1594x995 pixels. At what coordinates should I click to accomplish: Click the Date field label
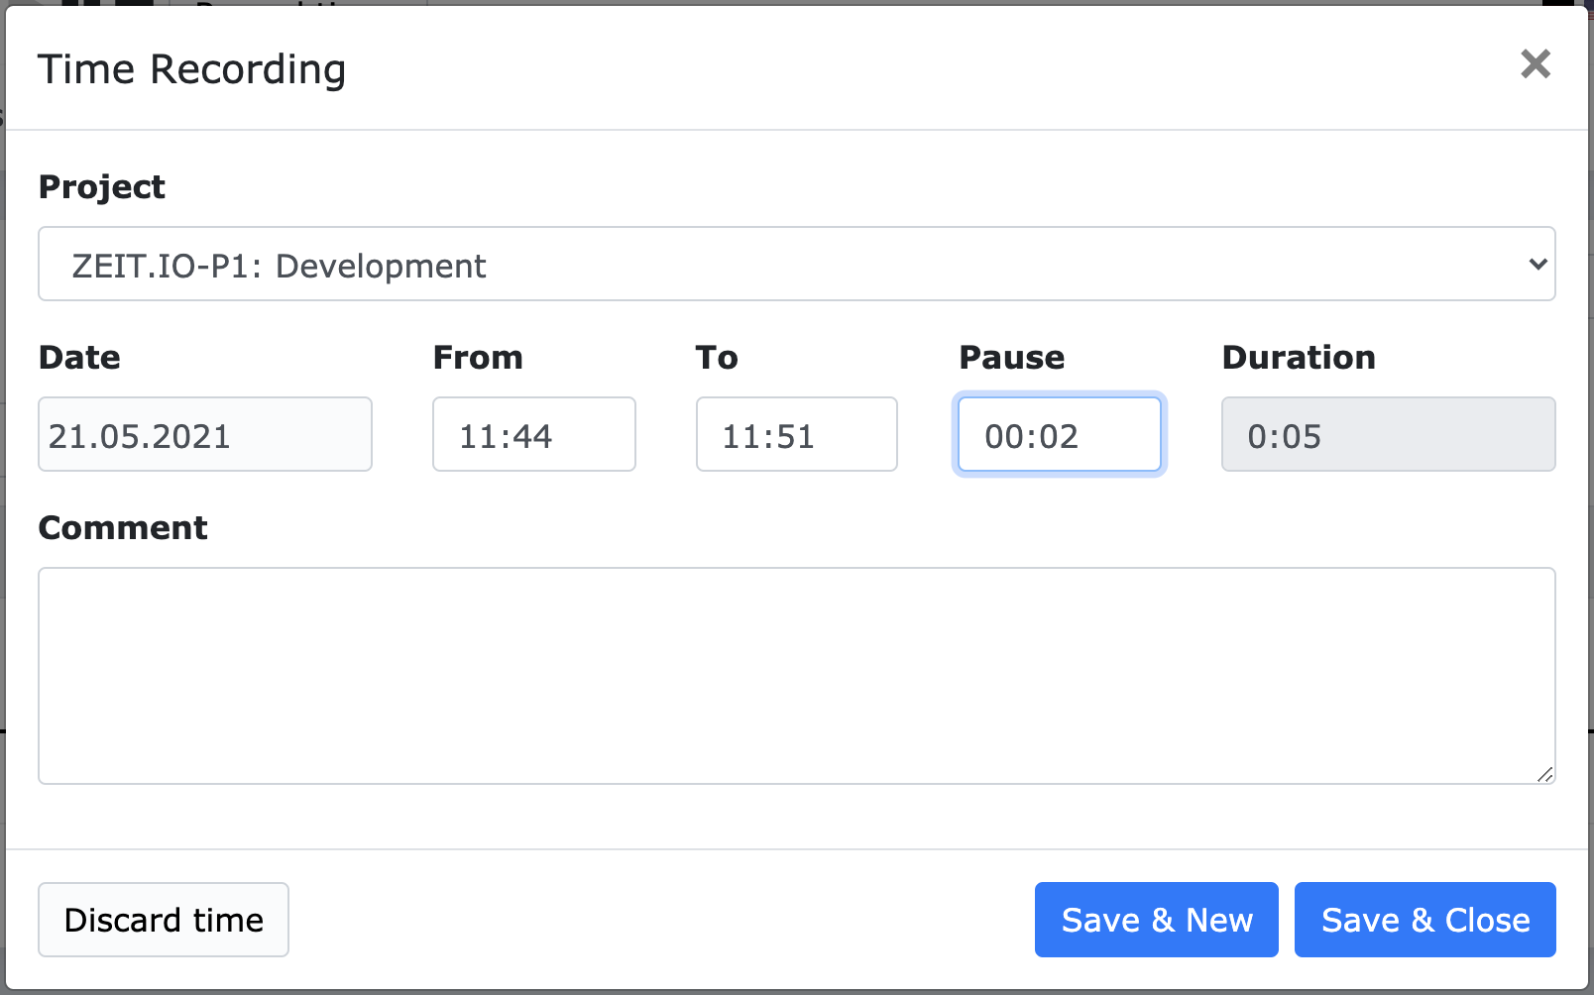(x=79, y=358)
